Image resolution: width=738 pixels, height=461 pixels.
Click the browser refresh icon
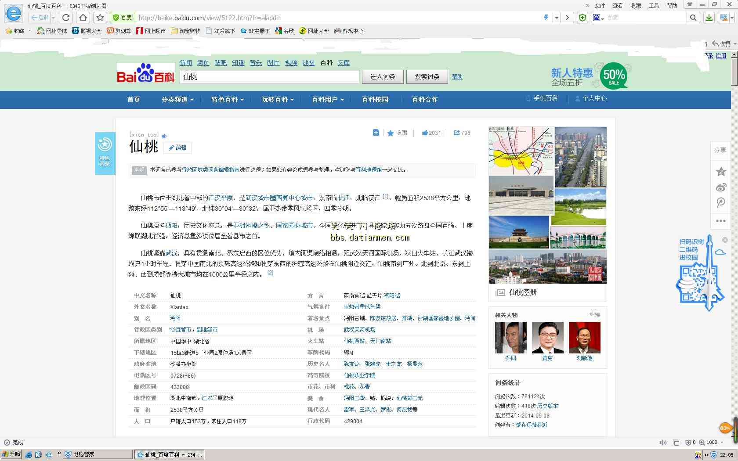click(66, 18)
